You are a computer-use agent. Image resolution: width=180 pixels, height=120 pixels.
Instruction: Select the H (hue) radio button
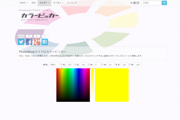(102, 65)
